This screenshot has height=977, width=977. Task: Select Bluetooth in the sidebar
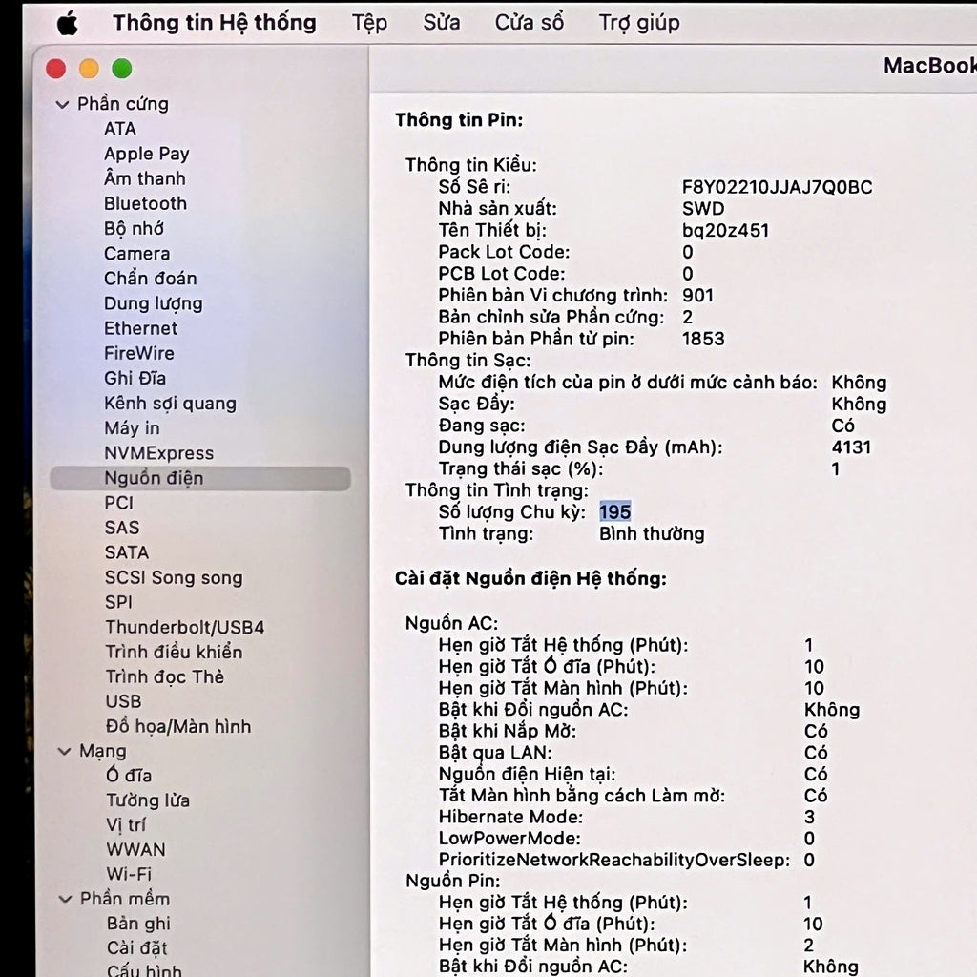coord(145,203)
